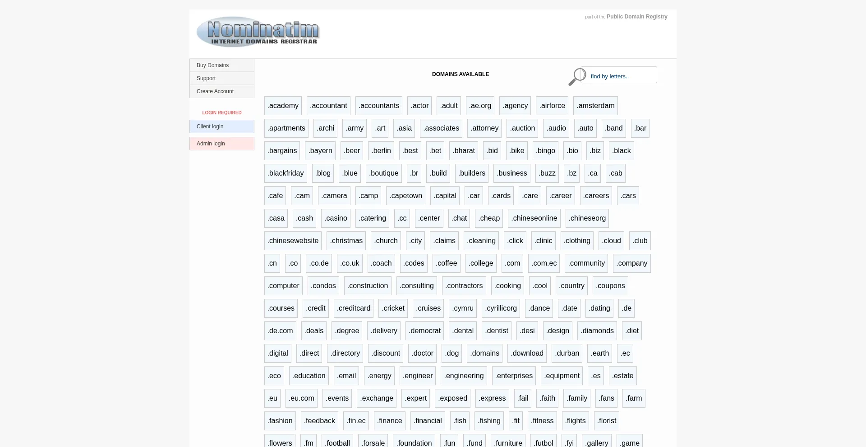Image resolution: width=866 pixels, height=447 pixels.
Task: Select the .florist domain
Action: click(x=607, y=421)
